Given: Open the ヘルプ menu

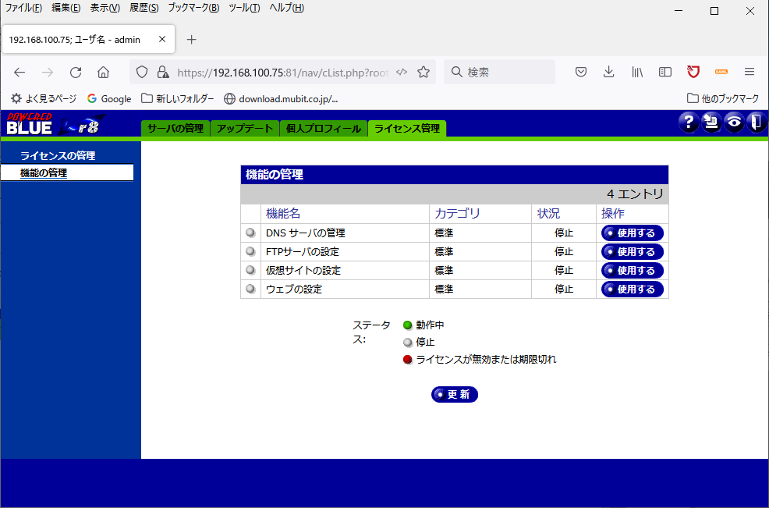Looking at the screenshot, I should coord(286,8).
